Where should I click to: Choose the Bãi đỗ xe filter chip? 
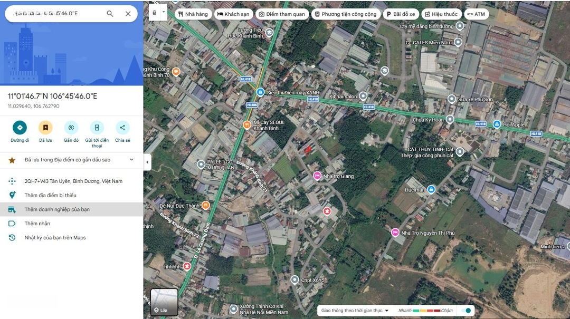pos(401,14)
